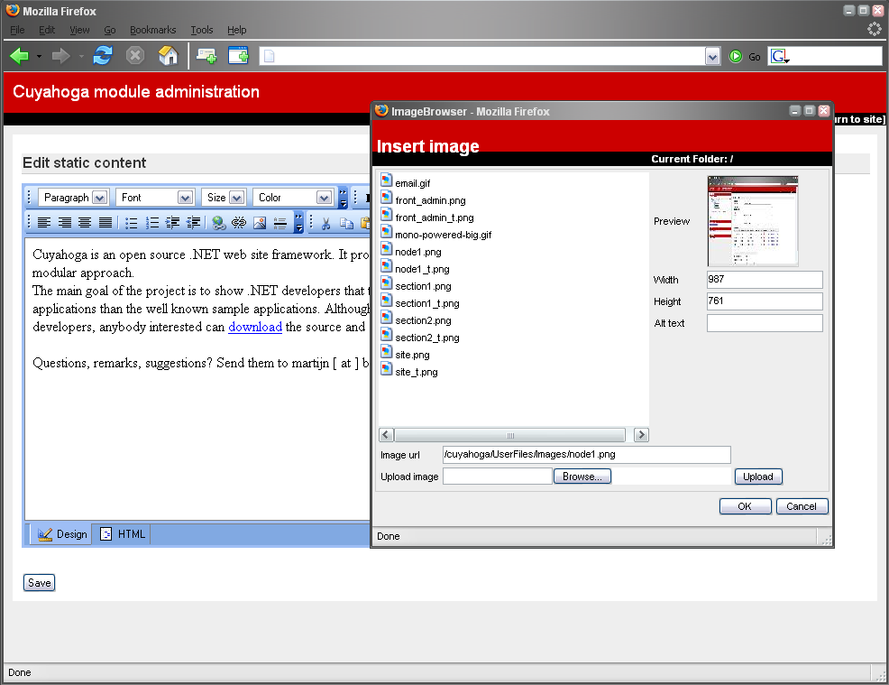Click the file list's right scroll arrow
Viewport: 889px width, 685px height.
click(641, 435)
